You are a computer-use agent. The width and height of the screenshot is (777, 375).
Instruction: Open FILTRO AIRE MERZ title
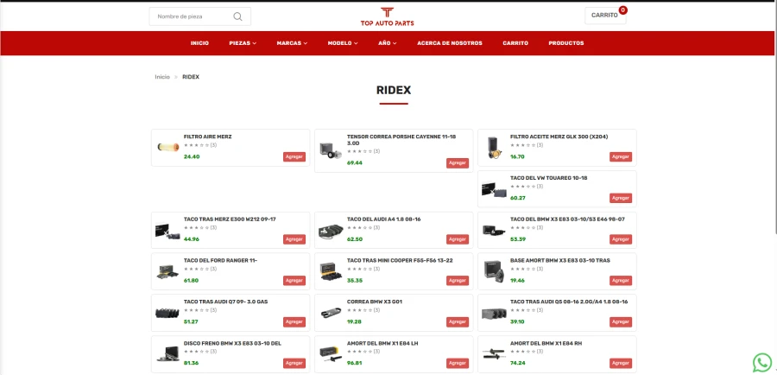click(207, 137)
